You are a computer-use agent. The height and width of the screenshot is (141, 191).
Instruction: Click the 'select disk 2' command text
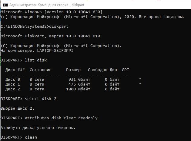click(x=41, y=99)
